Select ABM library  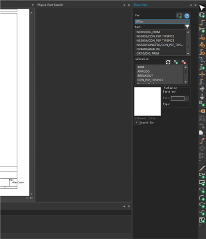[x=160, y=67]
